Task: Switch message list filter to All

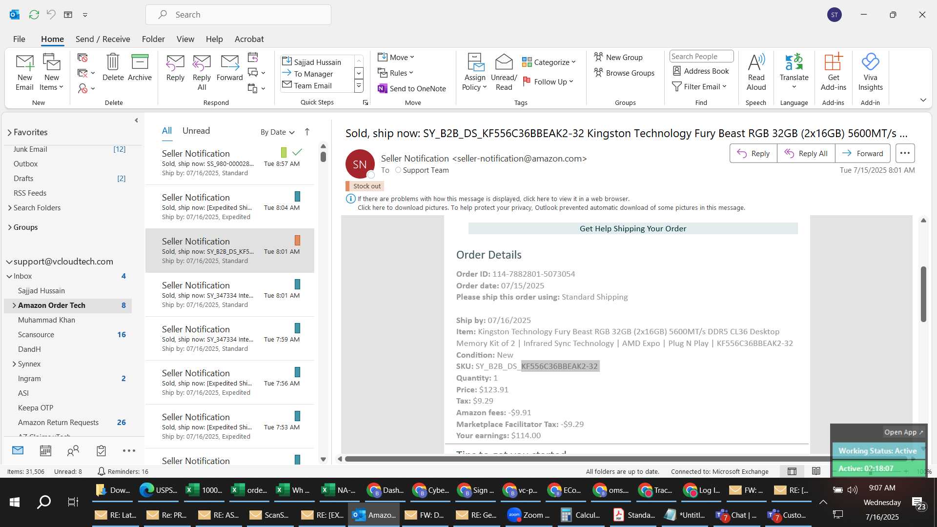Action: (x=167, y=131)
